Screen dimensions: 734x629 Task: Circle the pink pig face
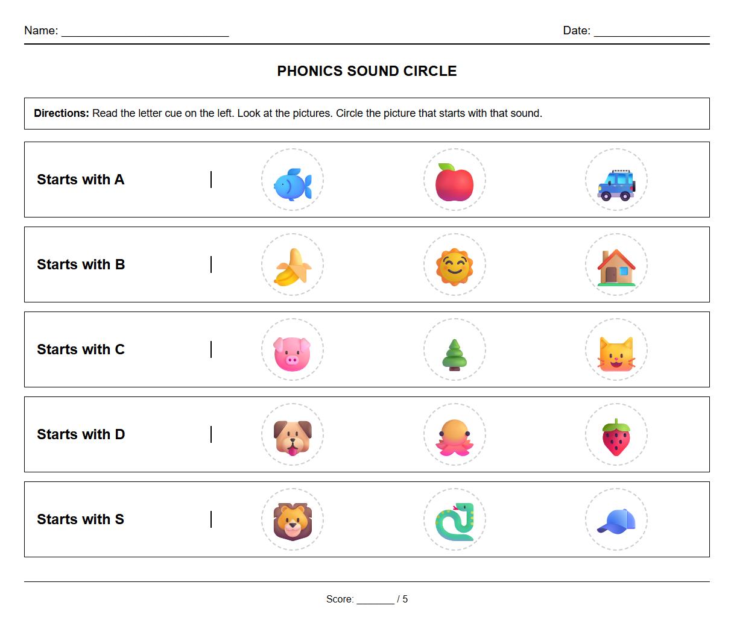(x=293, y=350)
